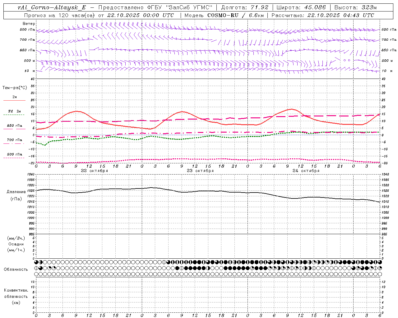Click the 22 октября date label
Screen dimensions: 398x318
95,171
